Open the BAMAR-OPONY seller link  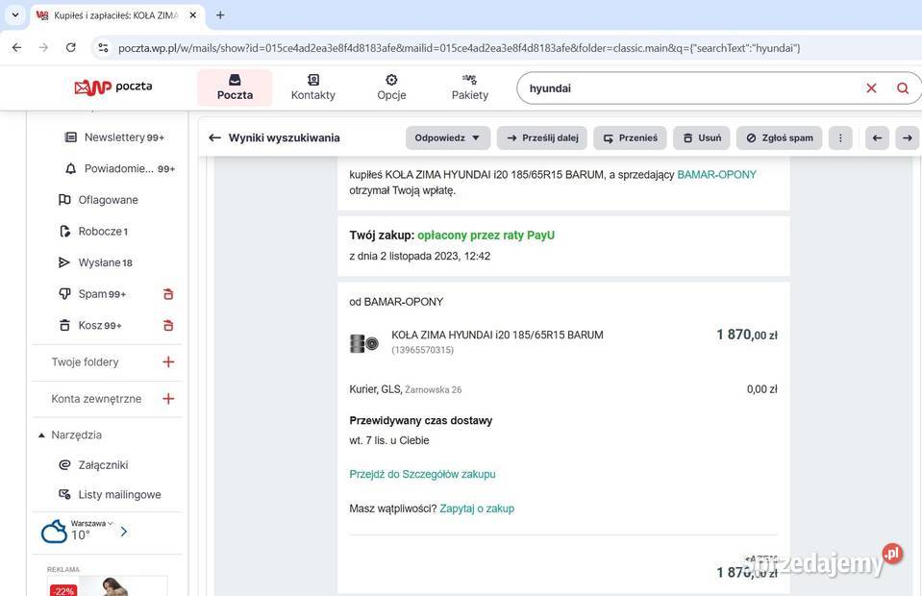[717, 175]
